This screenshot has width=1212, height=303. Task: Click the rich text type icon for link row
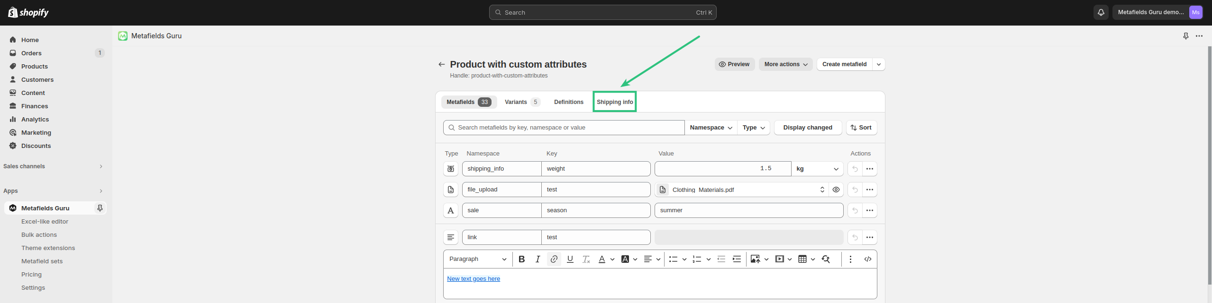(451, 237)
